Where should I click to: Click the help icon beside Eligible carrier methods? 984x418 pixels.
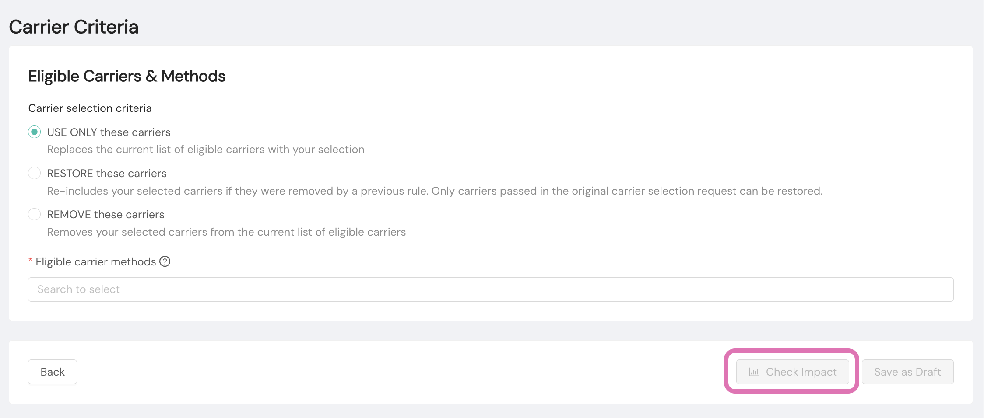point(165,261)
